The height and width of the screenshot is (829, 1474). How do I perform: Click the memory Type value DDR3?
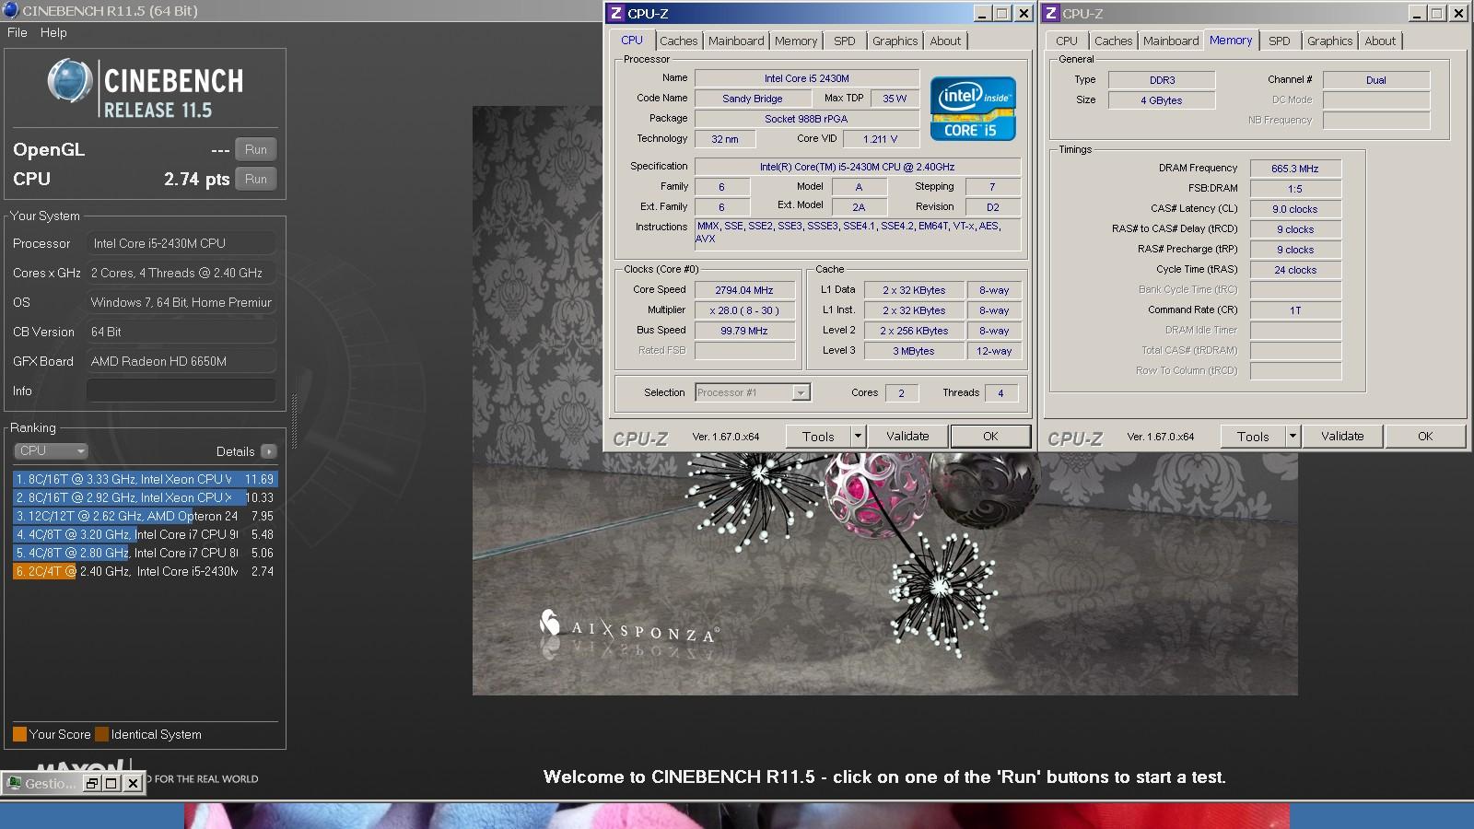click(1162, 80)
